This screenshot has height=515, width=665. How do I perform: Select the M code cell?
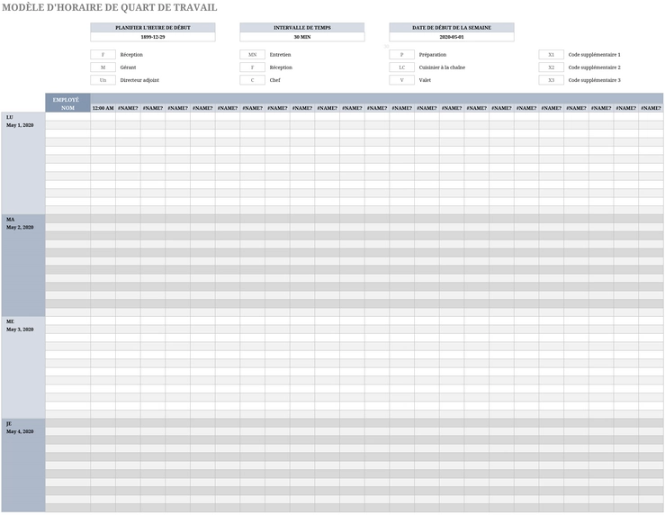[103, 68]
